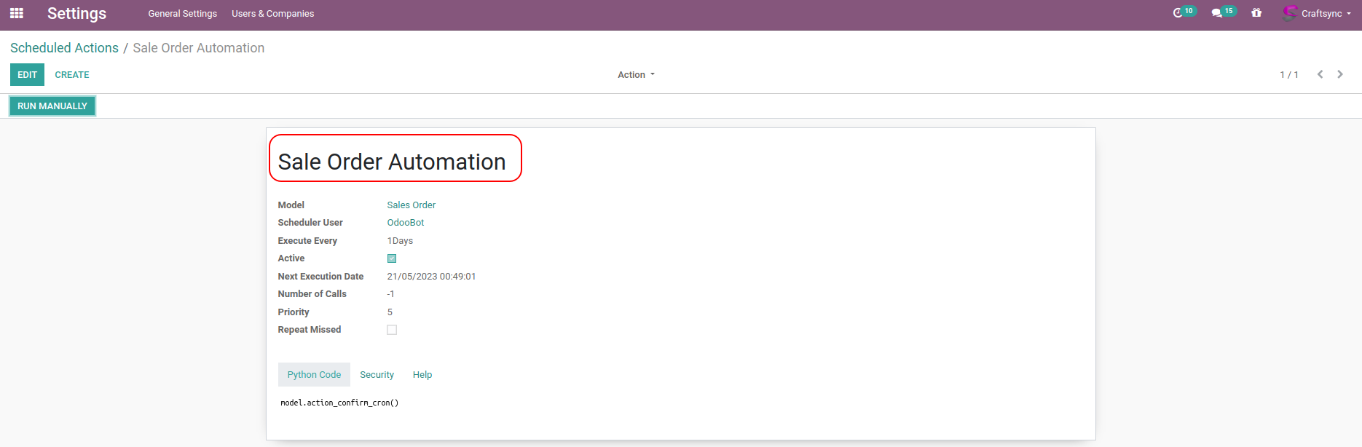Switch to the Help tab
1362x447 pixels.
tap(422, 375)
